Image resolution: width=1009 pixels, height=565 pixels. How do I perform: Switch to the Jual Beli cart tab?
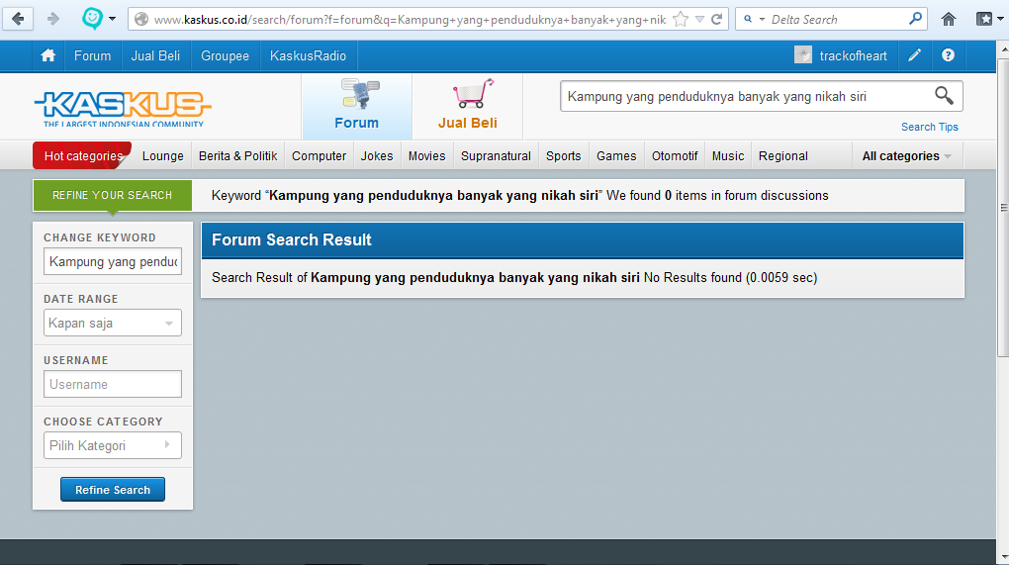coord(468,106)
